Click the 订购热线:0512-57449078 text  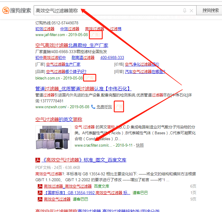(x=57, y=23)
